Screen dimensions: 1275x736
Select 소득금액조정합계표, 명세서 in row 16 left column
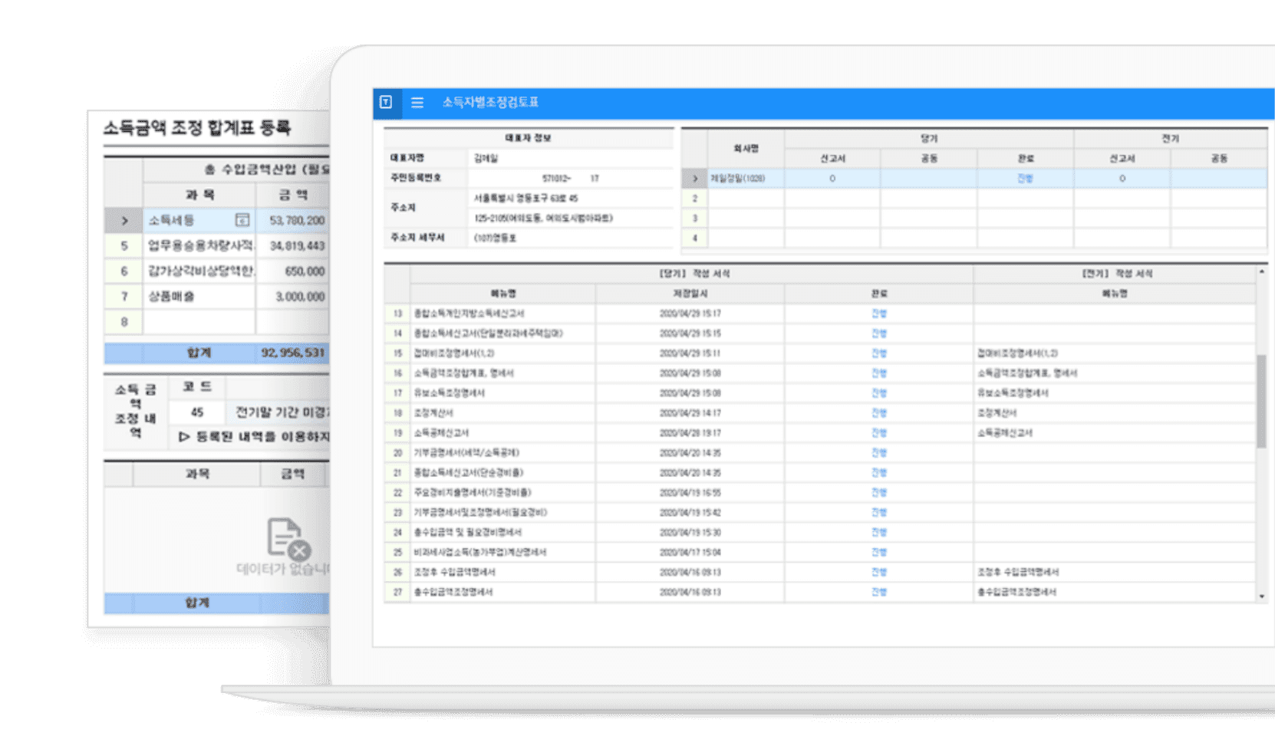464,373
